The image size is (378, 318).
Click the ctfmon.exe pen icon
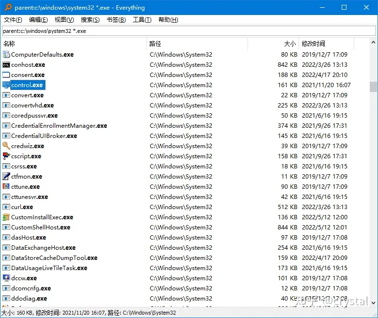tap(6, 177)
